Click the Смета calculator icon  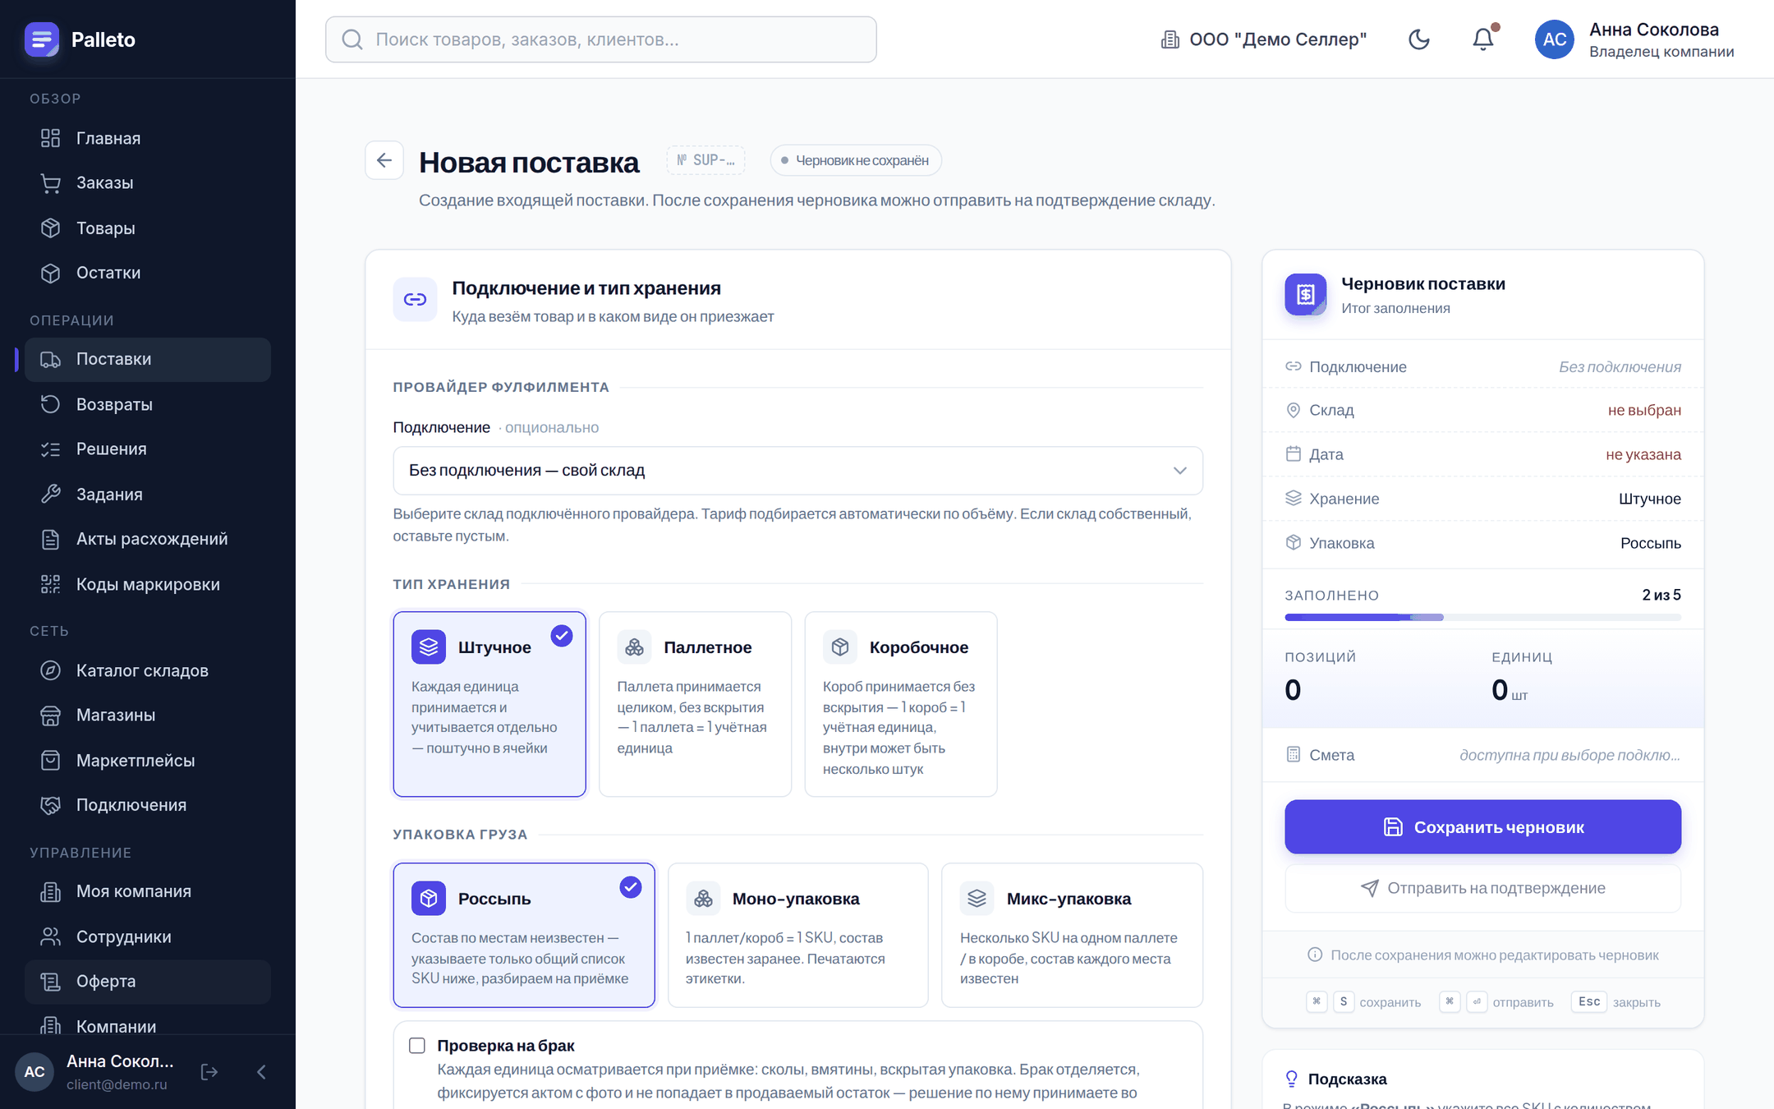pyautogui.click(x=1294, y=754)
